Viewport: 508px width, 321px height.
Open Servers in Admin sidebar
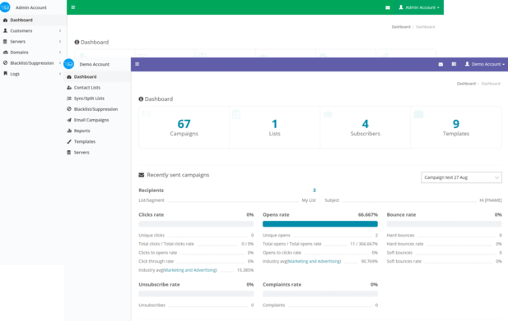pos(17,42)
